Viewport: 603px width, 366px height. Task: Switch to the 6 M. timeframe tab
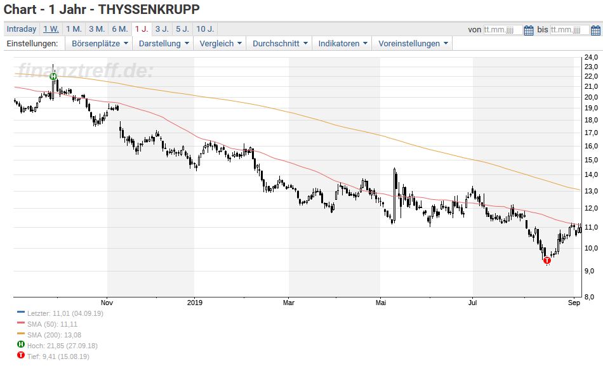pos(120,29)
